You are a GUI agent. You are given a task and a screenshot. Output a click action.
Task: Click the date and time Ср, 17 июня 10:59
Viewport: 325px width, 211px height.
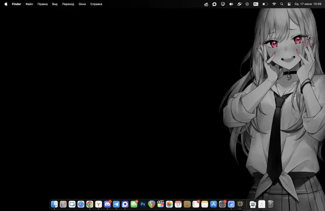(308, 4)
